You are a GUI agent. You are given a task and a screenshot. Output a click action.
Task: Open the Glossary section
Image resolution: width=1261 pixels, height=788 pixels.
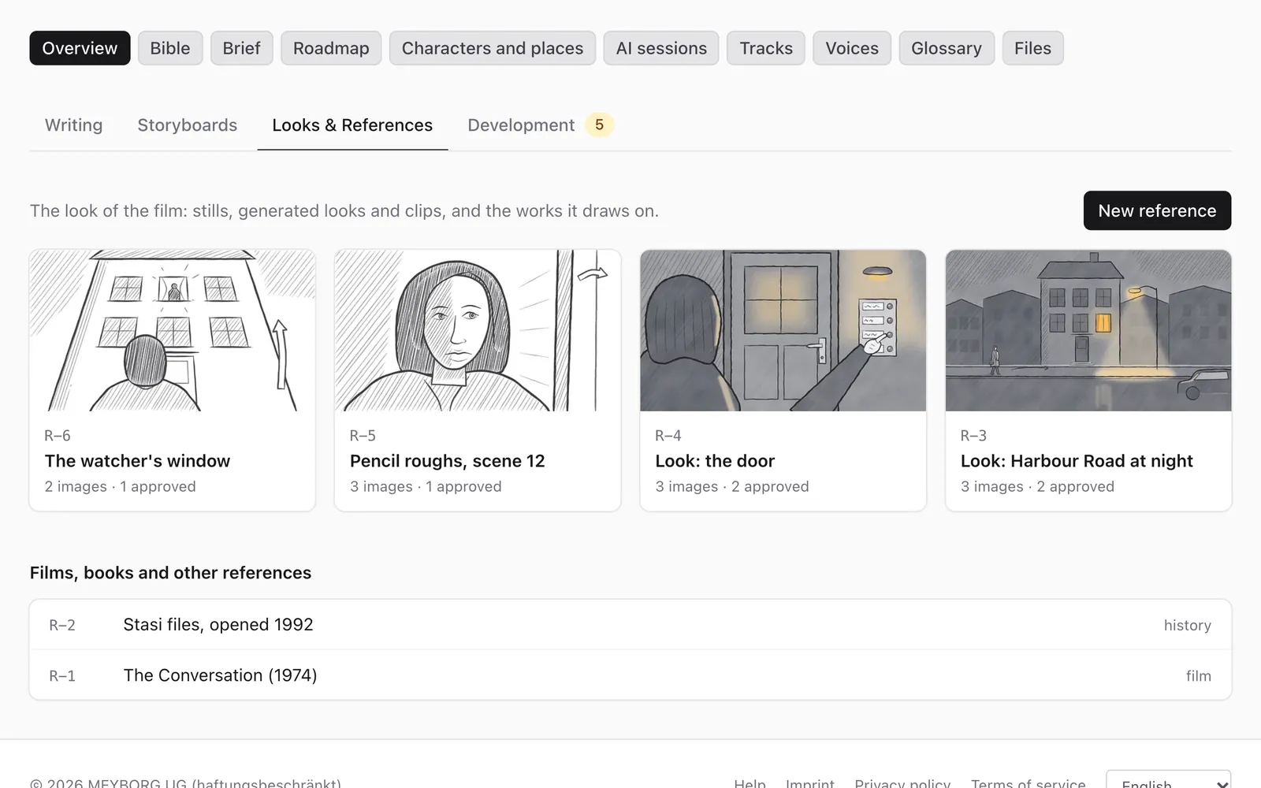(947, 48)
